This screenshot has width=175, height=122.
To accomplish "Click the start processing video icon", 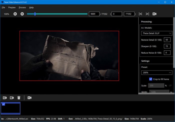I will pos(29,98).
